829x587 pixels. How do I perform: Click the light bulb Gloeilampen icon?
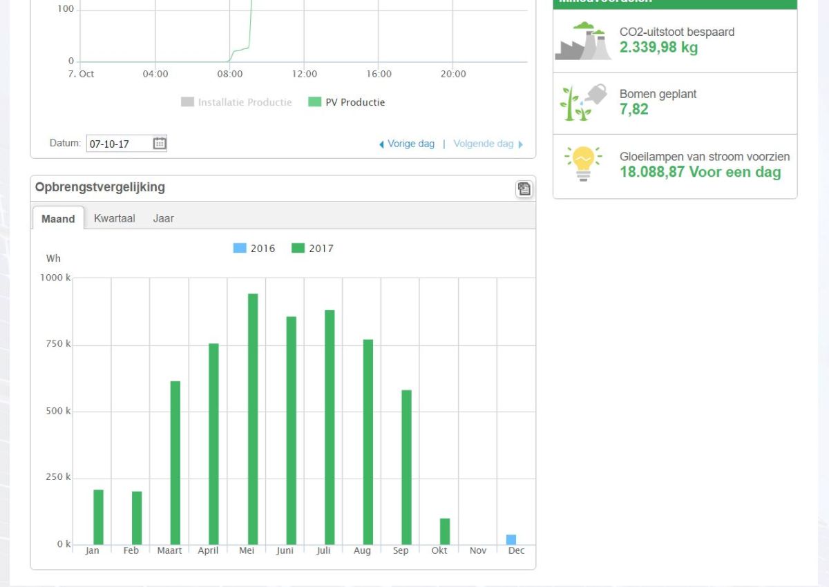click(x=583, y=164)
